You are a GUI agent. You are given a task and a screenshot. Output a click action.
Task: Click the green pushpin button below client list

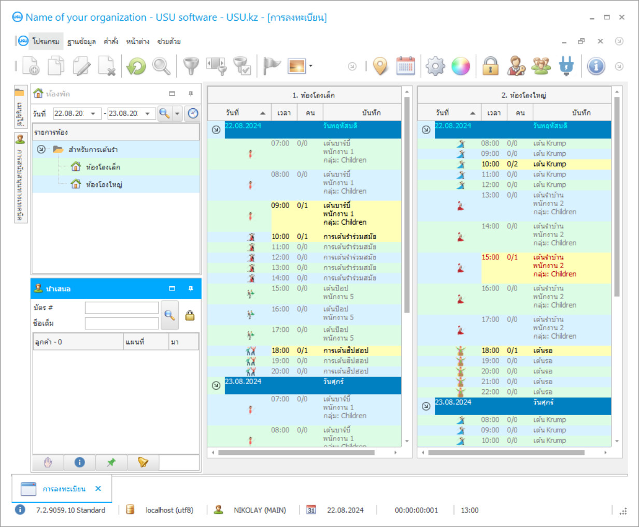(111, 462)
